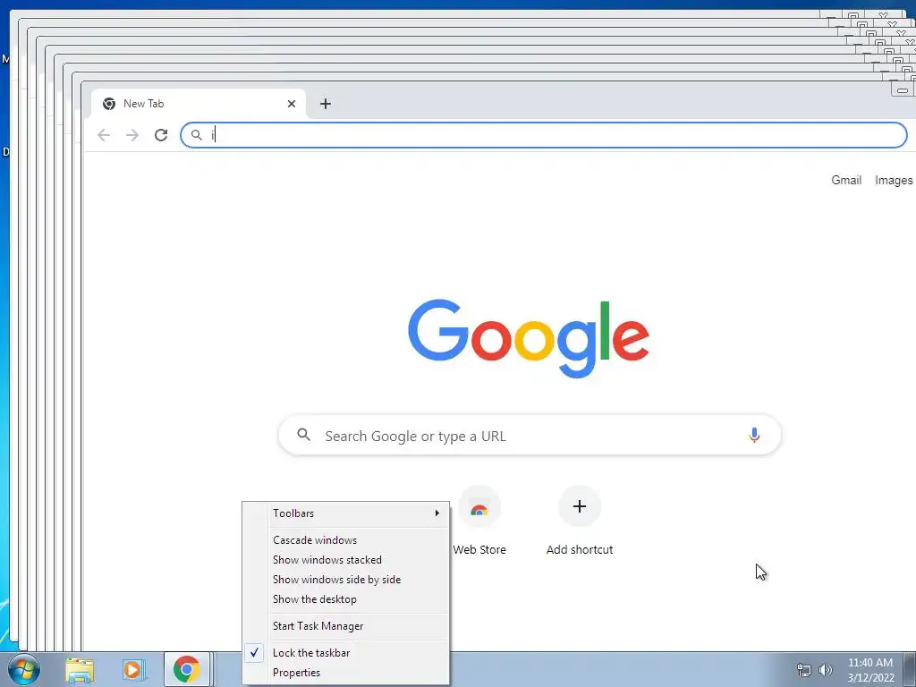This screenshot has height=687, width=916.
Task: Click the Google search box
Action: [x=530, y=436]
